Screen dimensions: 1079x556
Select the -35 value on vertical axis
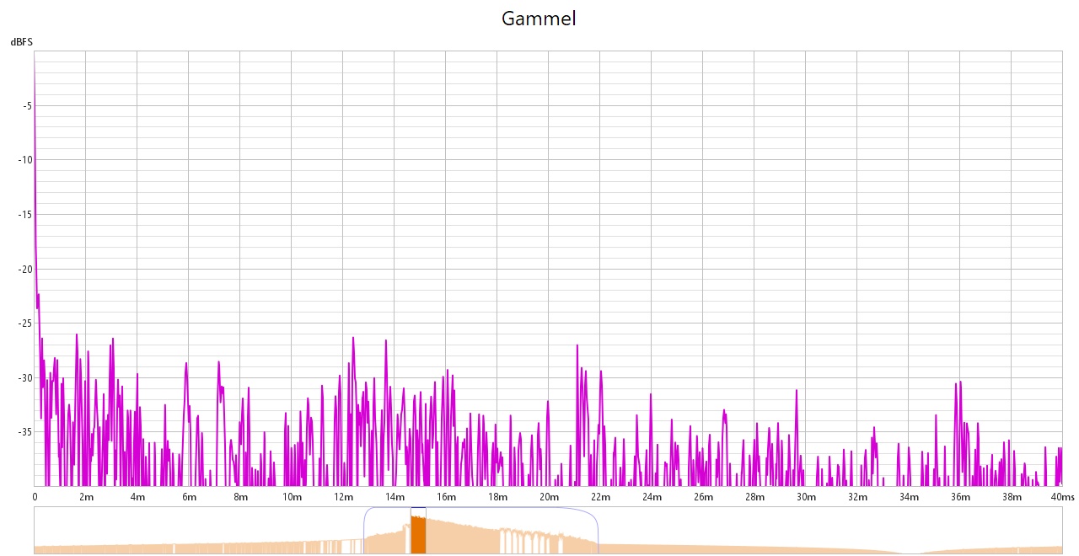[25, 432]
